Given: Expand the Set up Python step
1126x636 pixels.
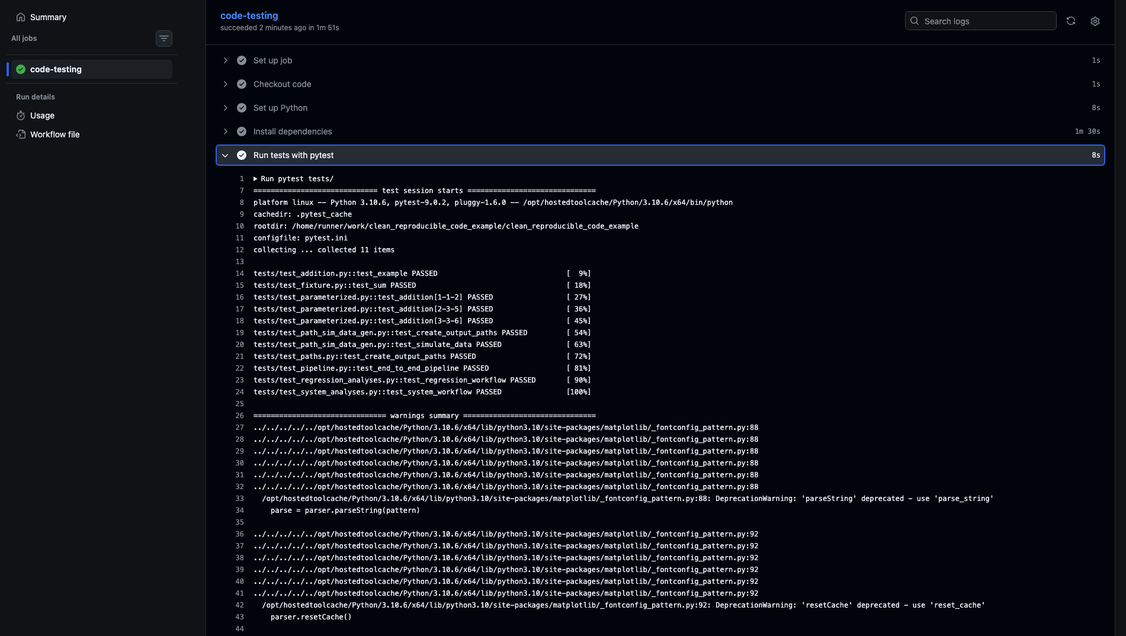Looking at the screenshot, I should [225, 108].
